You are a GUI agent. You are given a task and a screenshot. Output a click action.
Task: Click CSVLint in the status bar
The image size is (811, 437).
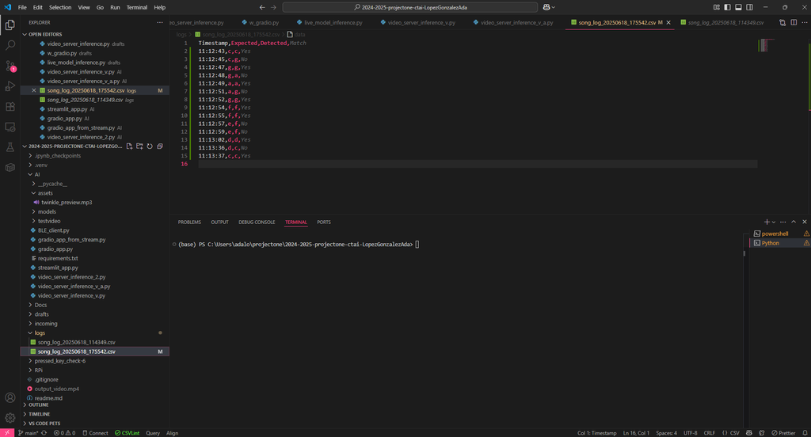[127, 433]
